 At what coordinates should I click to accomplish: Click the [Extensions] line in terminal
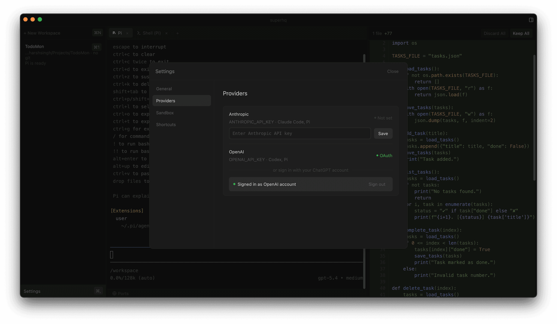(127, 211)
